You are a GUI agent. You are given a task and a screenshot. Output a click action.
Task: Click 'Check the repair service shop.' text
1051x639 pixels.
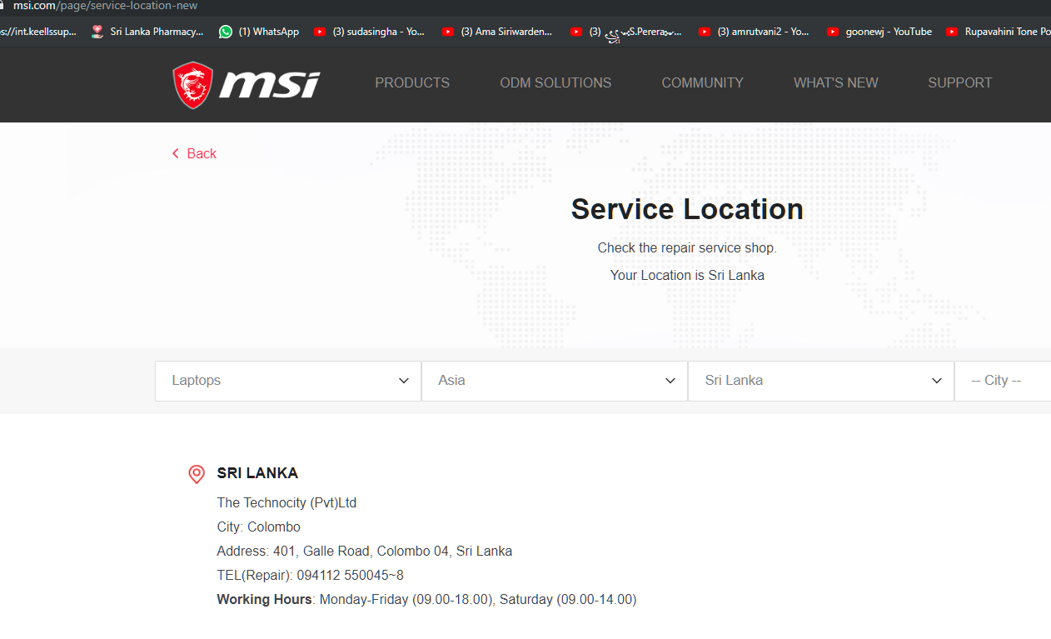coord(687,248)
